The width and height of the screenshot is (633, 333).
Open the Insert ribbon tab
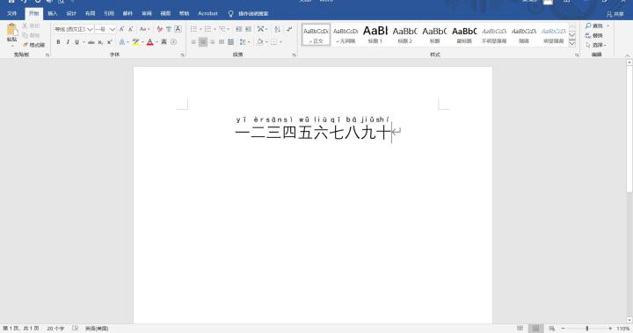coord(53,13)
